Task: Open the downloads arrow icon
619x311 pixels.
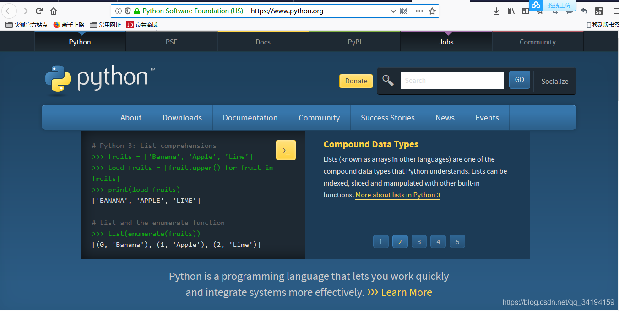Action: coord(496,11)
